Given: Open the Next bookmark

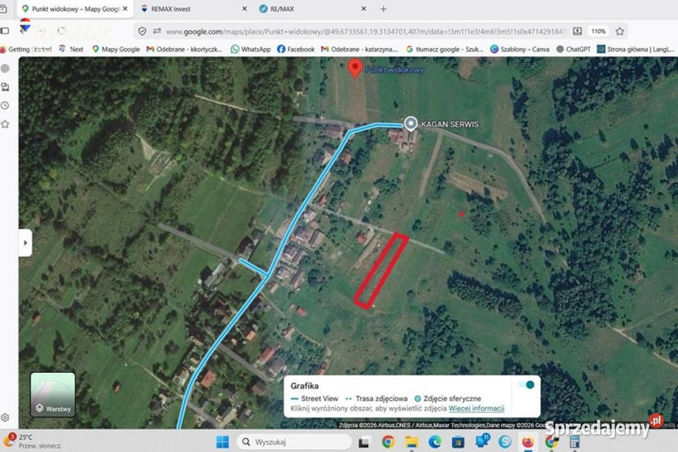Looking at the screenshot, I should click(x=71, y=49).
